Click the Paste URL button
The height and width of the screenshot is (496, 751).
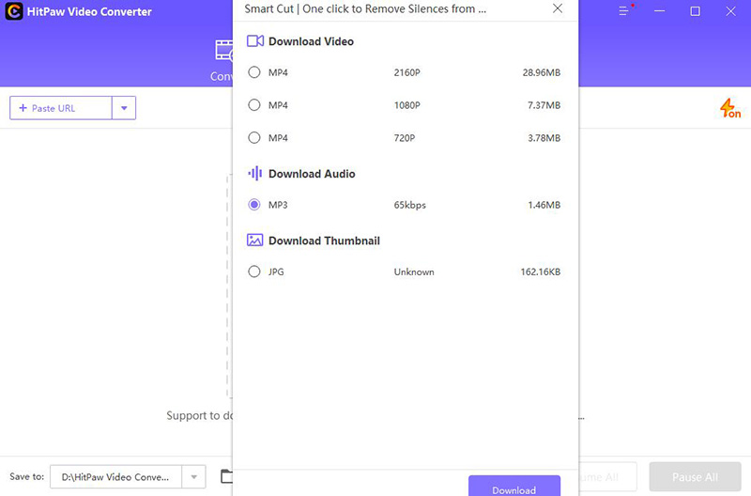(x=61, y=108)
